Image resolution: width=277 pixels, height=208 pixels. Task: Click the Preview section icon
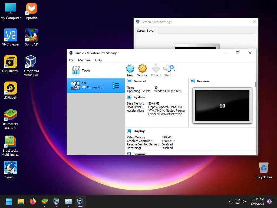tap(193, 81)
